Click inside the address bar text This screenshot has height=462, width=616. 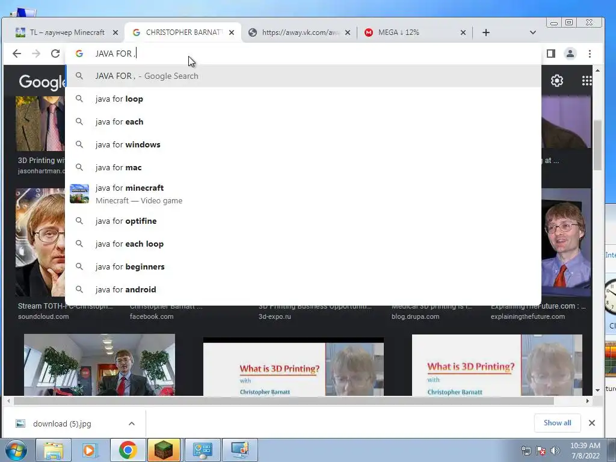[x=115, y=54]
